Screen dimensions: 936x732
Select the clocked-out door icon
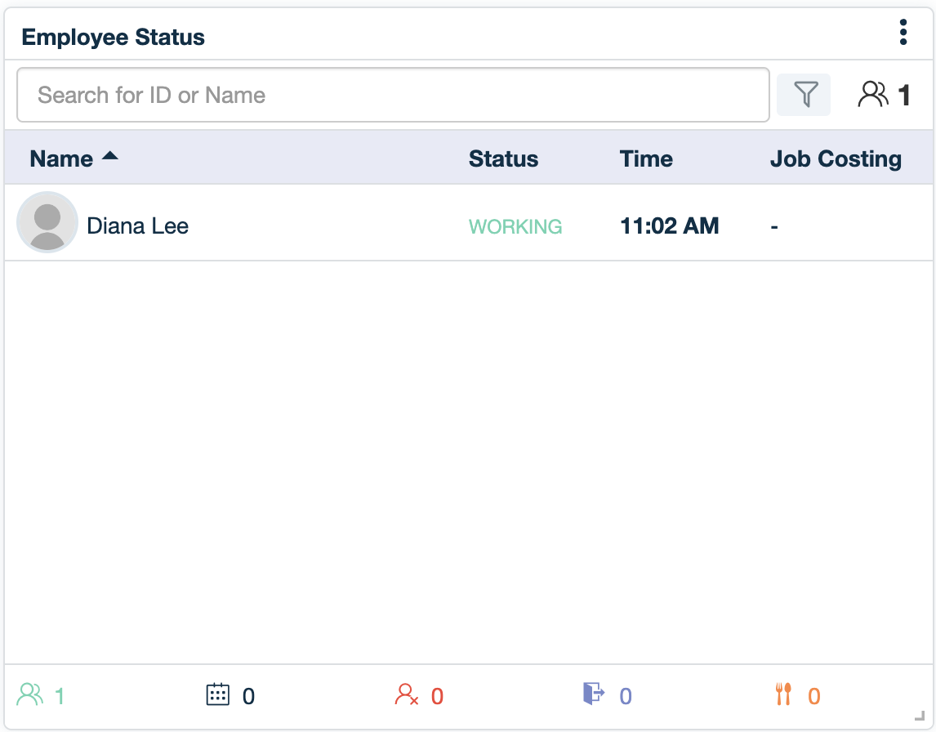point(595,694)
